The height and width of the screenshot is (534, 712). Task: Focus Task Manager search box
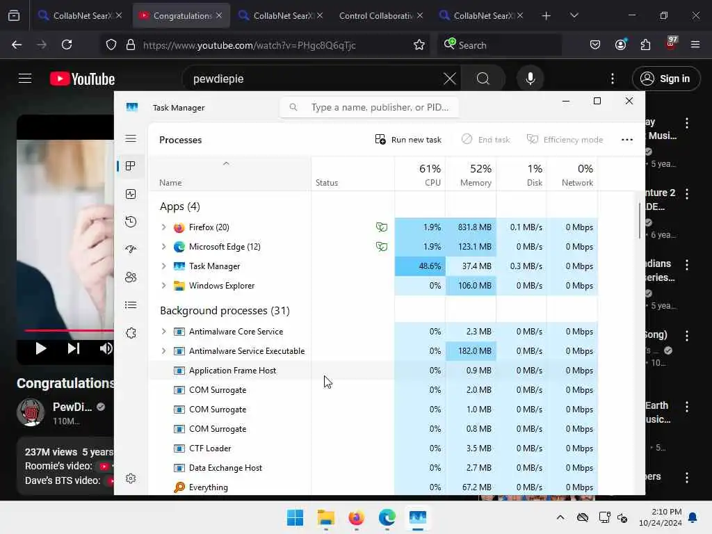pyautogui.click(x=369, y=107)
